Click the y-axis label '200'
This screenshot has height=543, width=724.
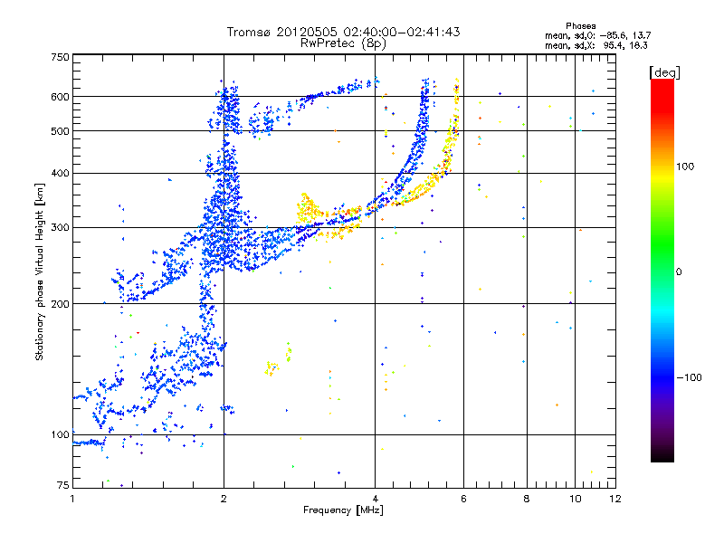pyautogui.click(x=60, y=304)
